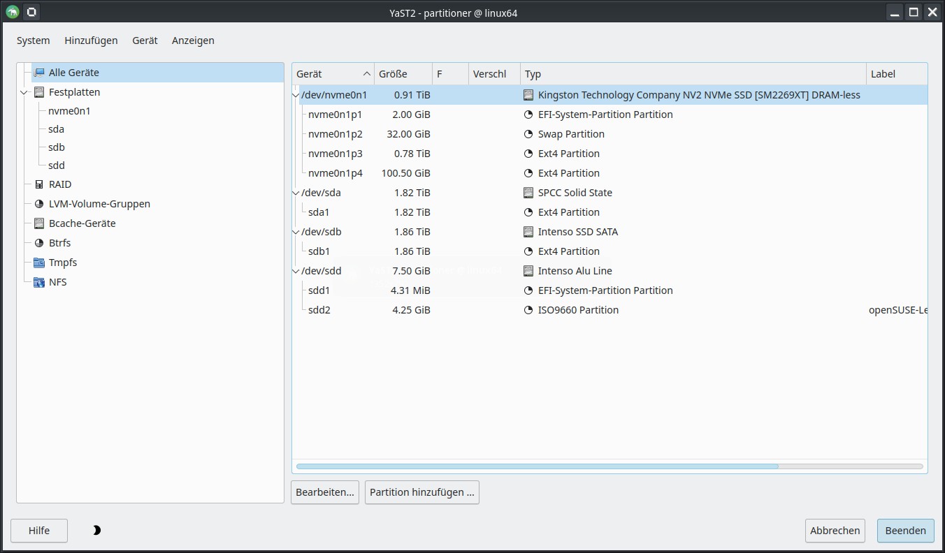
Task: Open the System menu
Action: (x=34, y=40)
